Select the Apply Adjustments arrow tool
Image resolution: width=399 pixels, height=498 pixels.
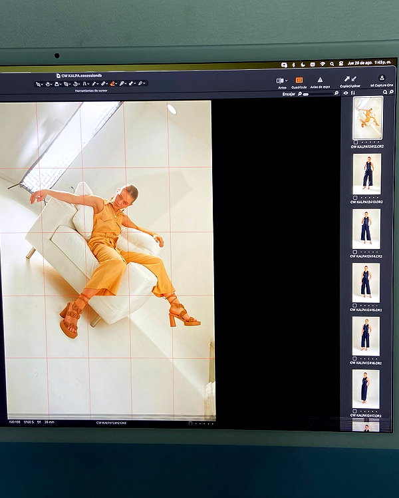pyautogui.click(x=130, y=84)
